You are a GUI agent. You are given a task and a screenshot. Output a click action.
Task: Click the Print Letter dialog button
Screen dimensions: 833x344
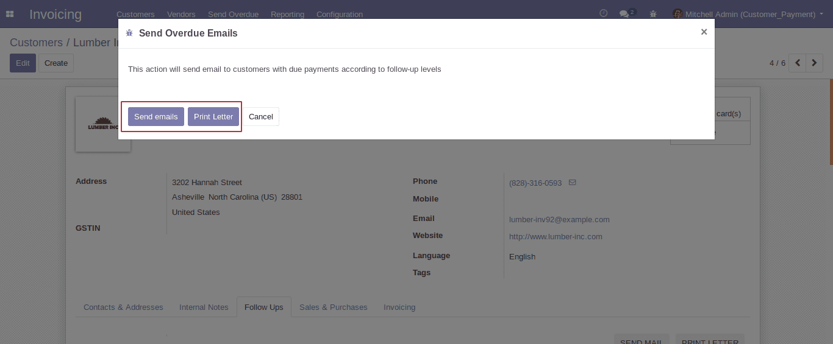[x=213, y=116]
